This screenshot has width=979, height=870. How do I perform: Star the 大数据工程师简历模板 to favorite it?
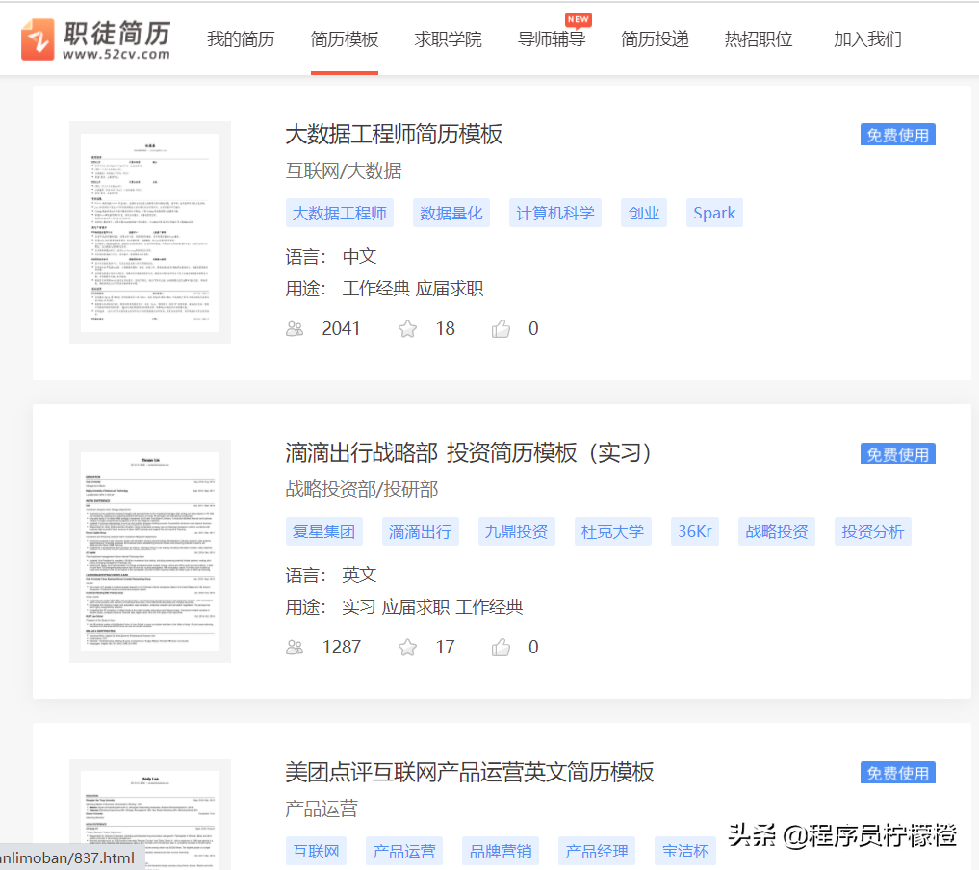pyautogui.click(x=407, y=328)
